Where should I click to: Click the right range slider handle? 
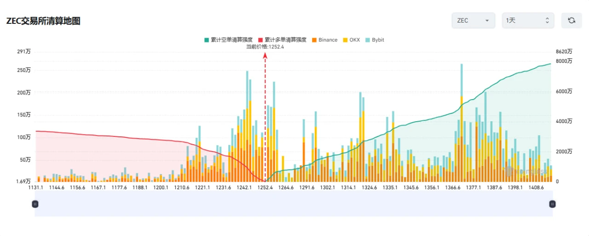[x=553, y=204]
